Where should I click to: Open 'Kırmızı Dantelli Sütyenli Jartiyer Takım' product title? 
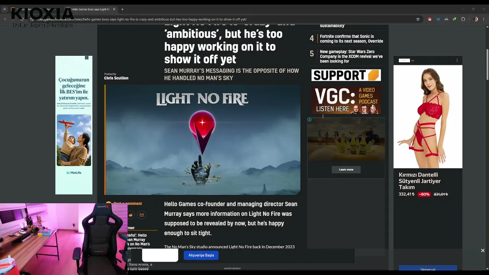420,181
